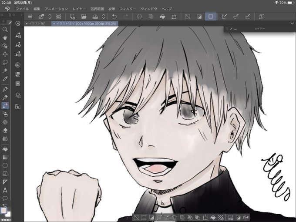Screen dimensions: 296x222
Task: Select the Hand move-view tool
Action: point(5,37)
